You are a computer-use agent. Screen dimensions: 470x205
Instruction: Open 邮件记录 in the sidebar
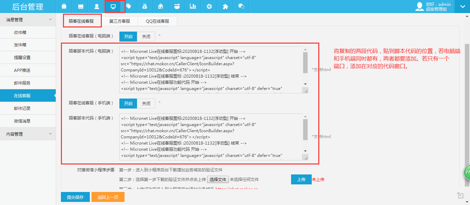coord(28,109)
